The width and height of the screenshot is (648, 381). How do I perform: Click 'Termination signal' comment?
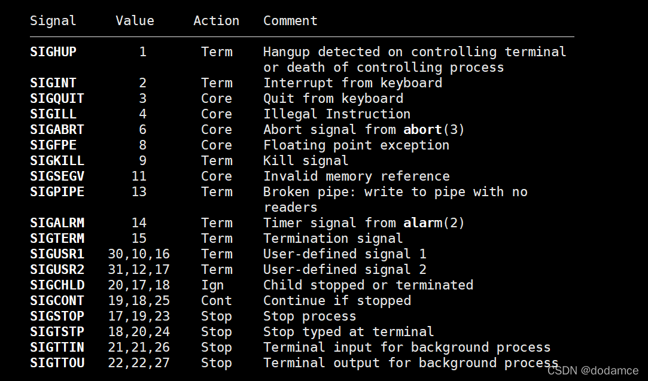(x=333, y=239)
